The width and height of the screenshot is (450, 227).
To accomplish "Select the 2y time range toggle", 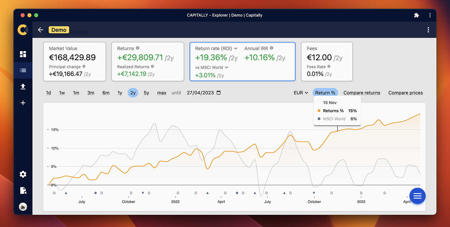I will 133,92.
